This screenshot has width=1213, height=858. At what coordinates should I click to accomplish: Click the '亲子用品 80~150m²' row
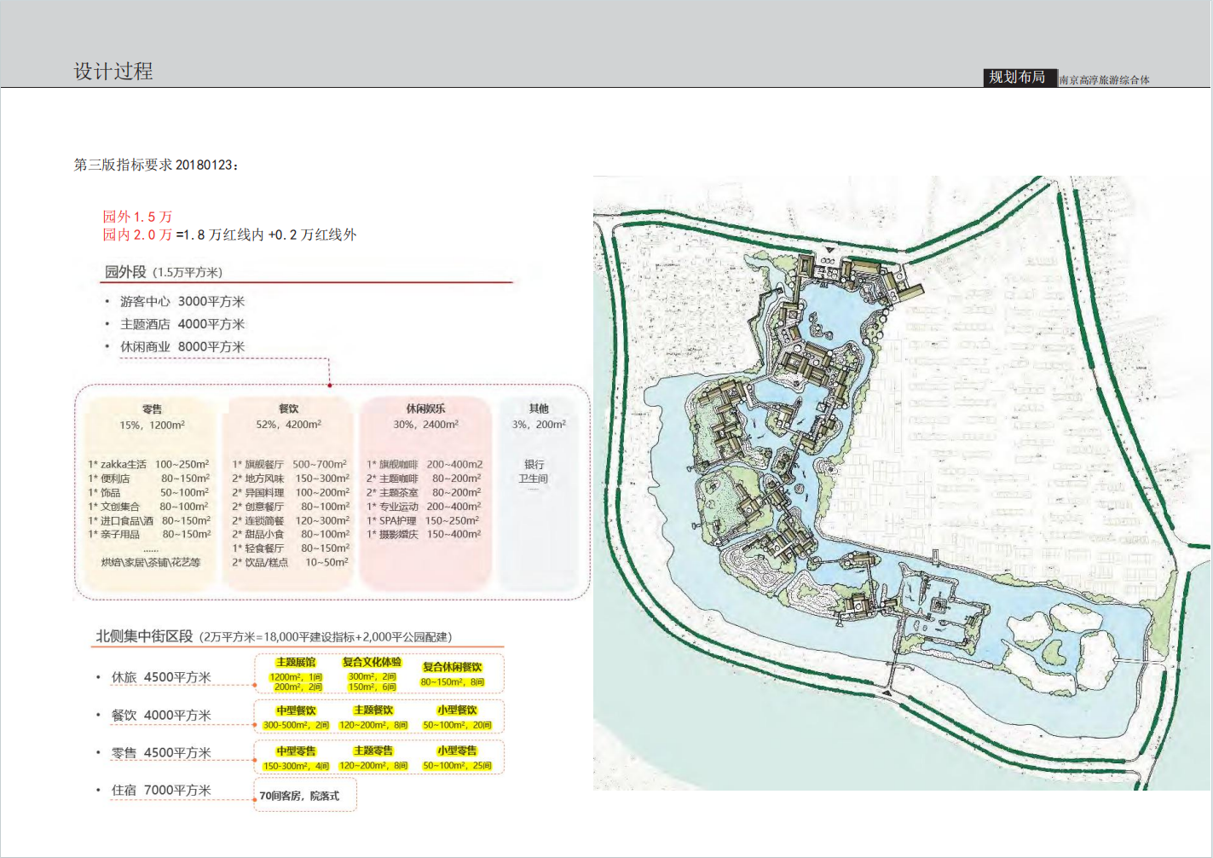coord(149,534)
